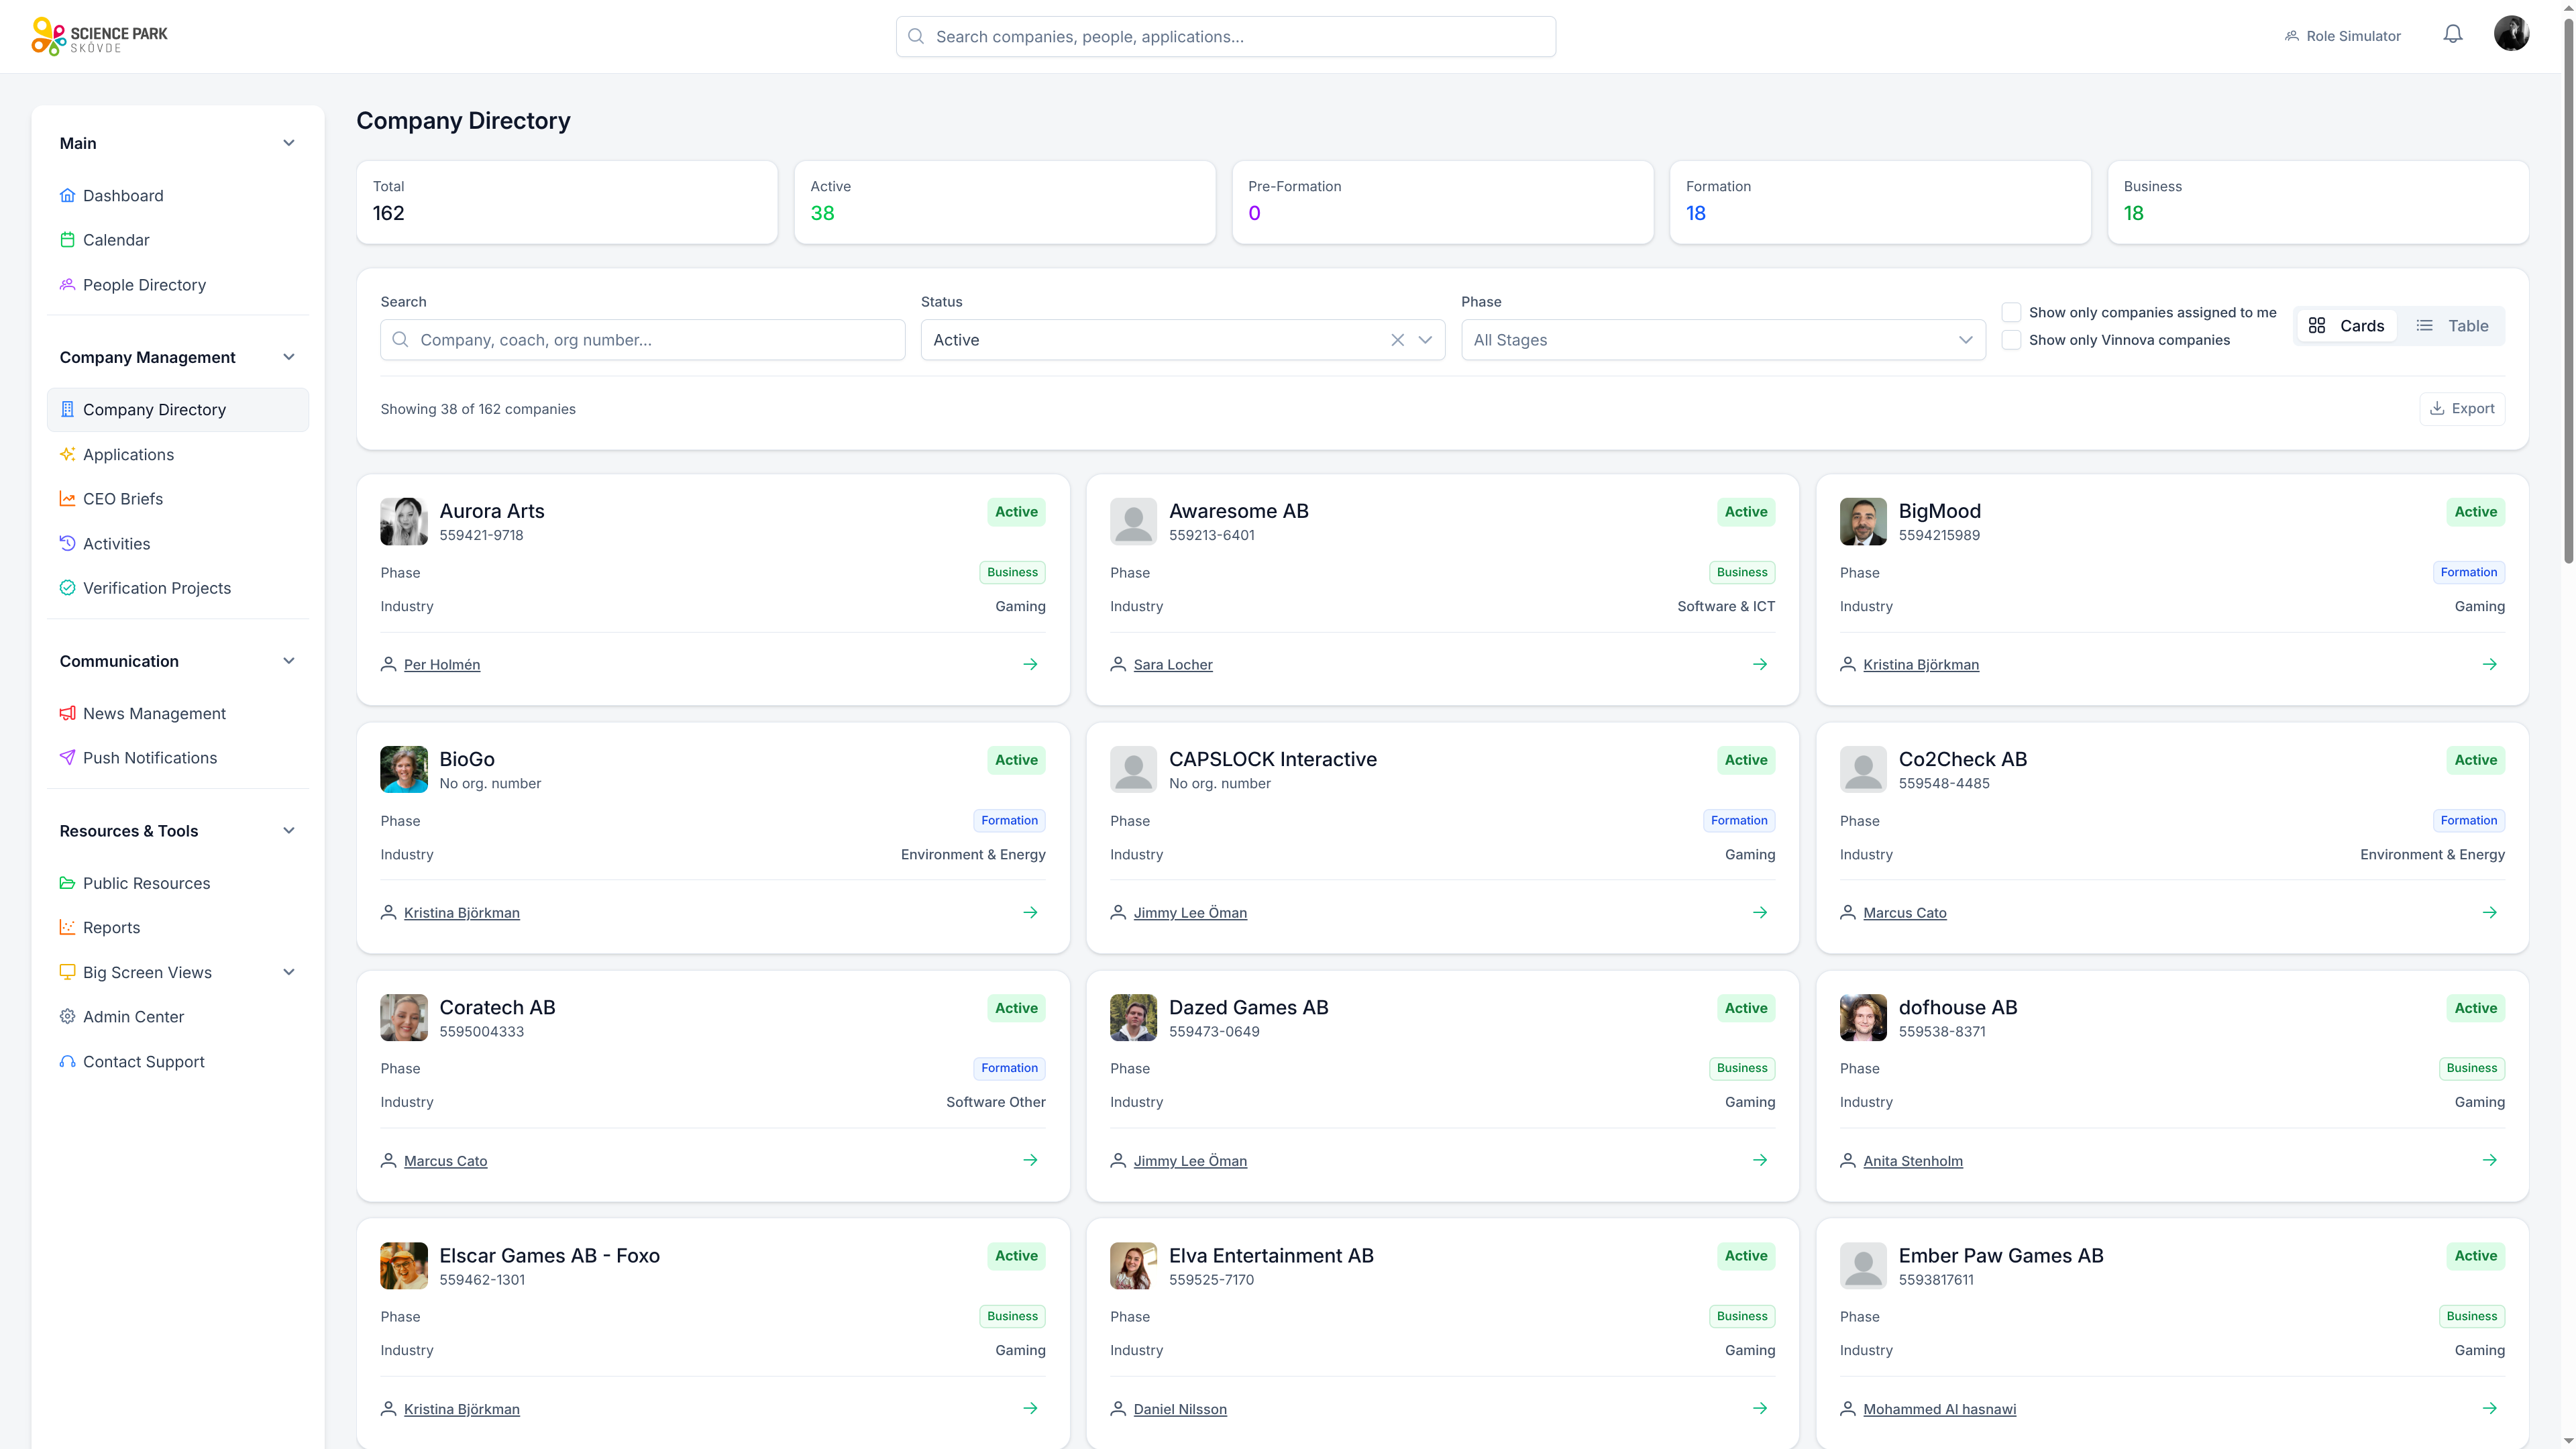Open Push Notifications
The height and width of the screenshot is (1449, 2576).
coord(178,758)
